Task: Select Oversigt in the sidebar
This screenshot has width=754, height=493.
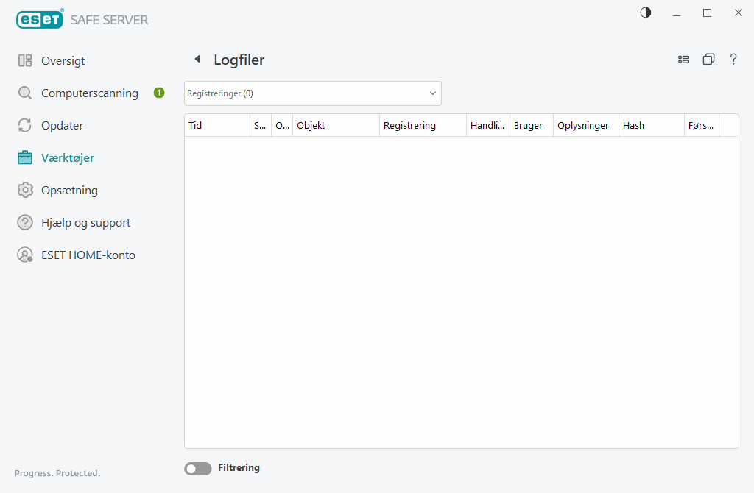Action: point(63,60)
